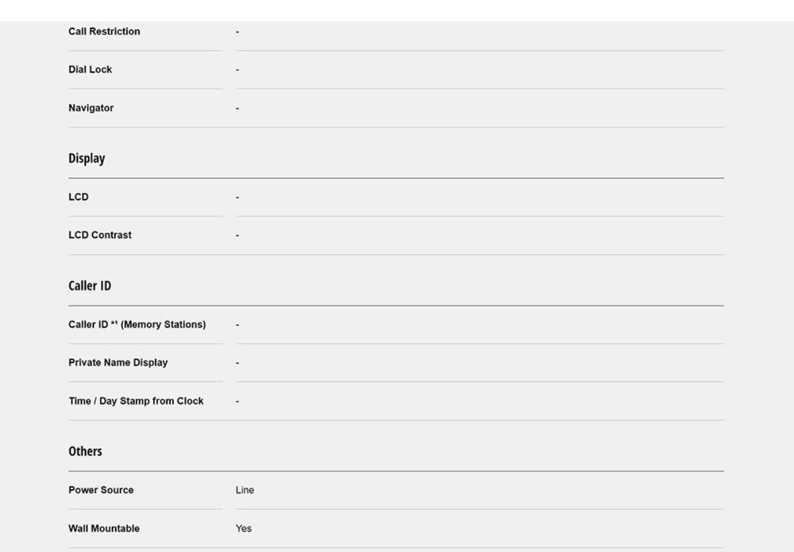
Task: Click the Caller ID section heading
Action: point(90,287)
